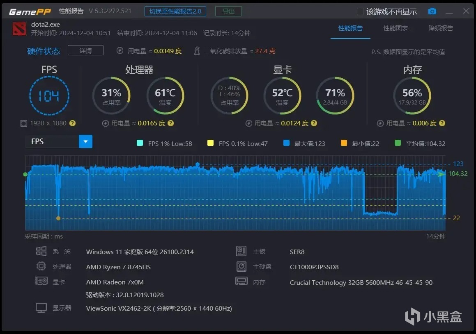Click the driver version 32.0.12019.1028 text
Viewport: 476px width, 334px height.
pos(125,295)
